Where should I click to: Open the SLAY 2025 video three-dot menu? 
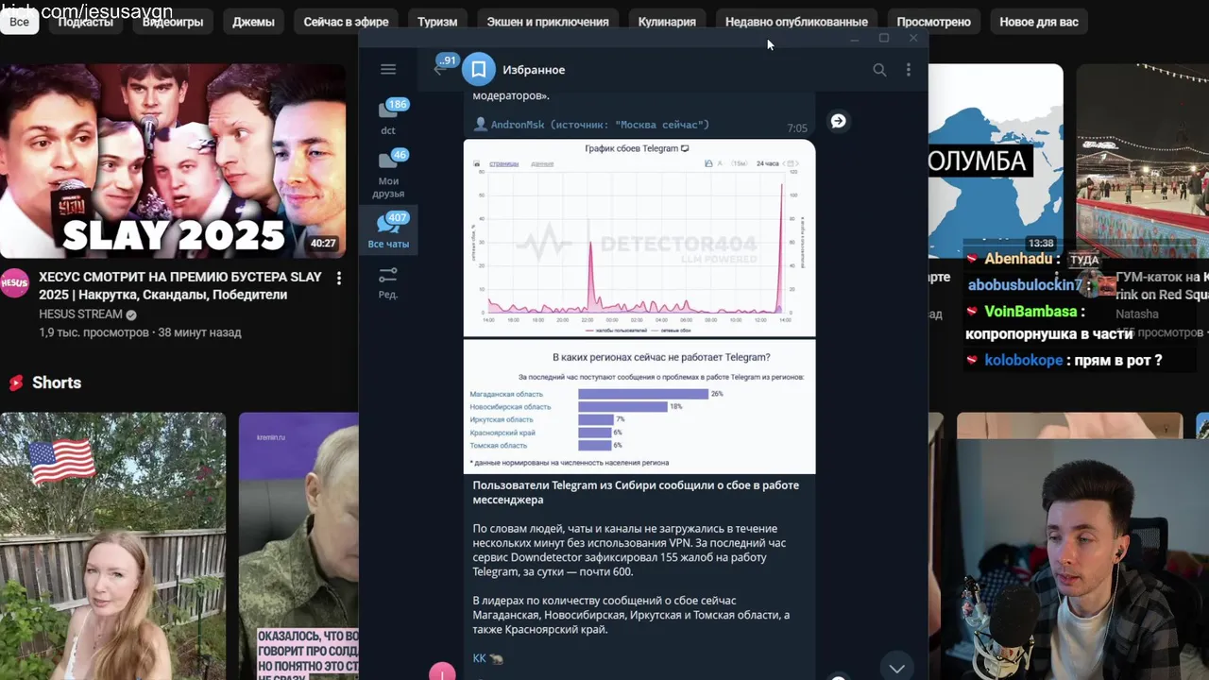[339, 278]
